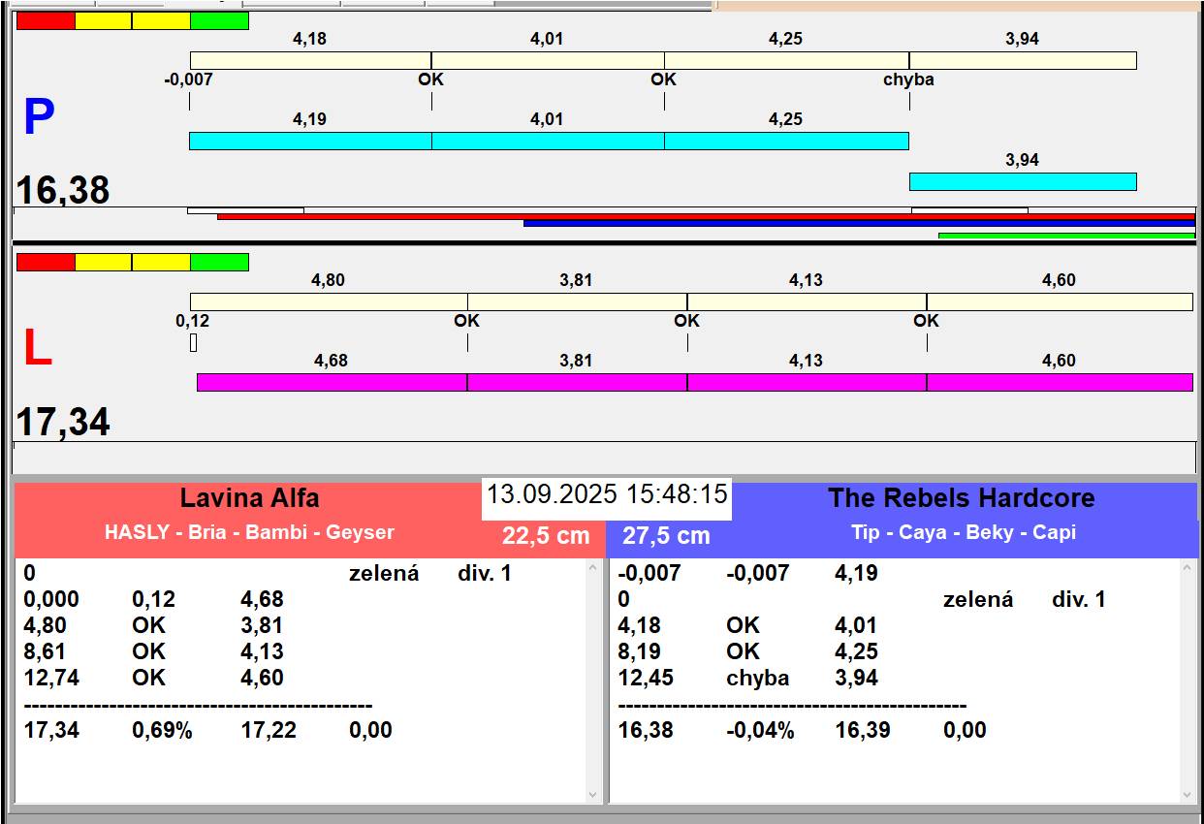Click the long red bar under lane P
Image resolution: width=1204 pixels, height=824 pixels.
click(x=706, y=216)
